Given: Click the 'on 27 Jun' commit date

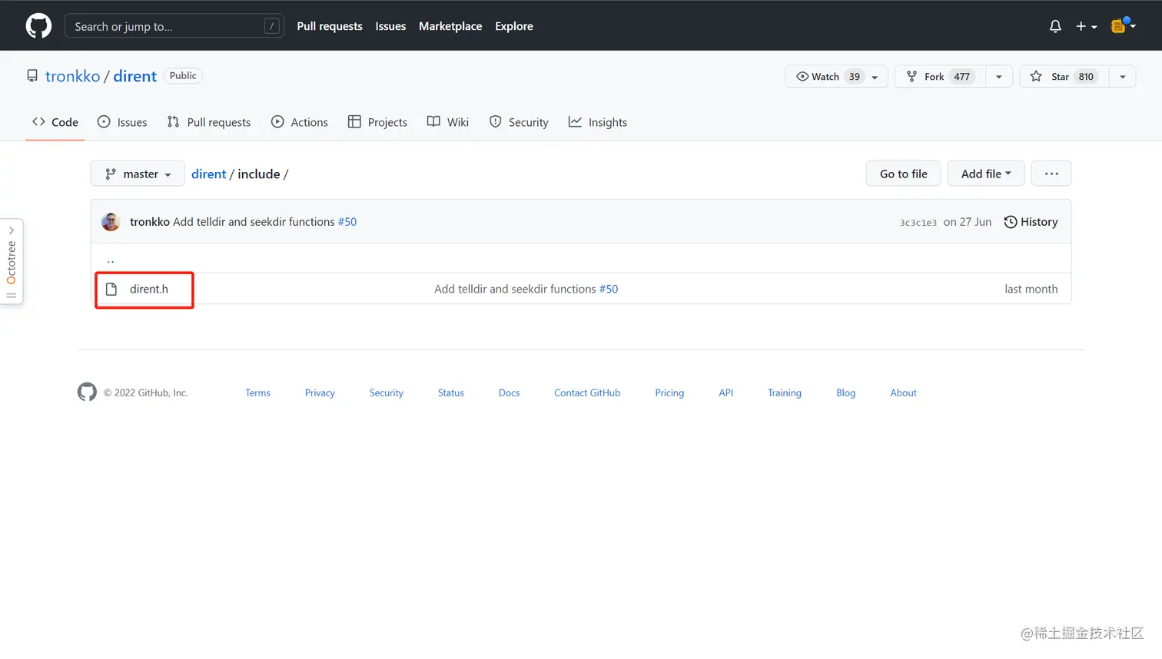Looking at the screenshot, I should pyautogui.click(x=968, y=222).
